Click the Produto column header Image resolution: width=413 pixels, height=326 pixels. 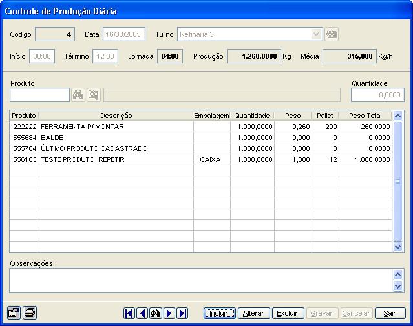pos(24,116)
